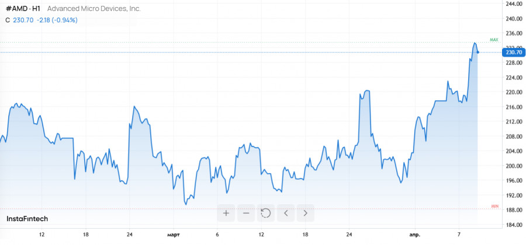The image size is (526, 245).
Task: Click the #AMD · H1 symbol title
Action: pyautogui.click(x=23, y=9)
